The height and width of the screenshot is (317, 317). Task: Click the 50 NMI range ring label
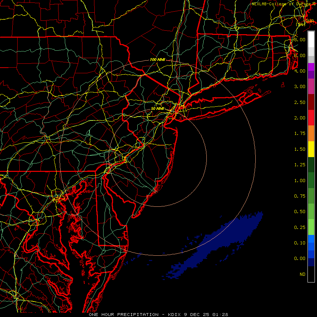click(157, 108)
